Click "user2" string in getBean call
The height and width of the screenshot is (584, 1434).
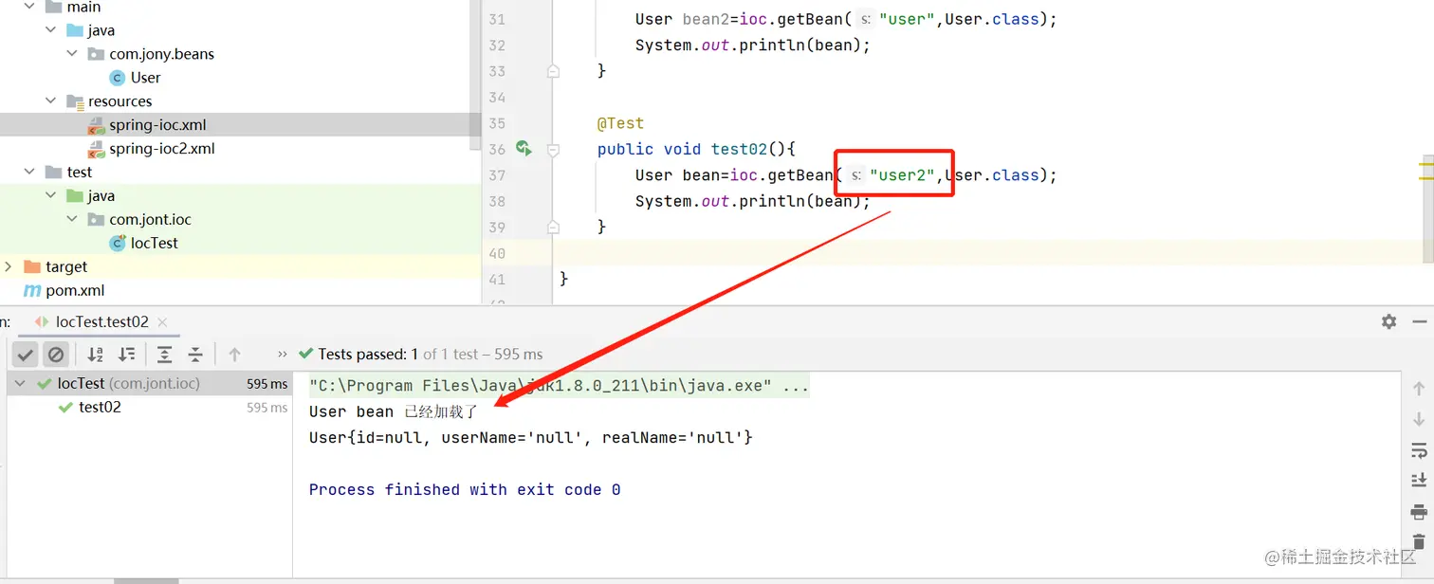pos(903,175)
